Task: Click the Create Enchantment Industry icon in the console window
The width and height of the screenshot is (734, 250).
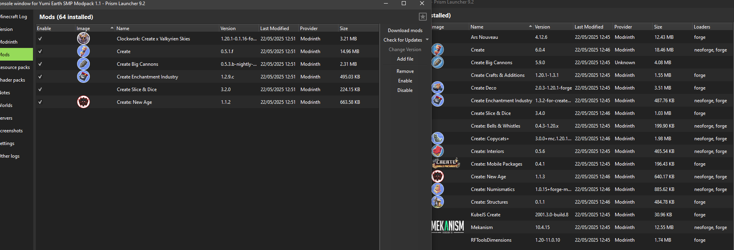Action: coord(83,76)
